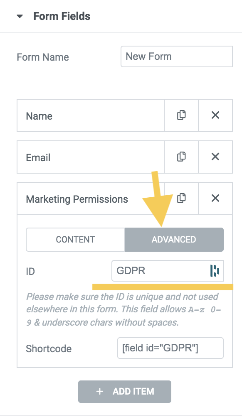242x417 pixels.
Task: Click the Form Fields section heading
Action: 62,16
